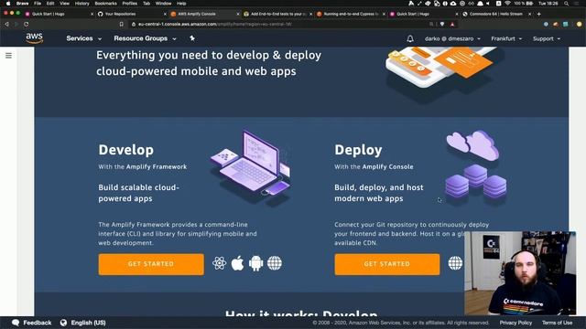Viewport: 586px width, 329px height.
Task: Open the Window menu
Action: 163,4
